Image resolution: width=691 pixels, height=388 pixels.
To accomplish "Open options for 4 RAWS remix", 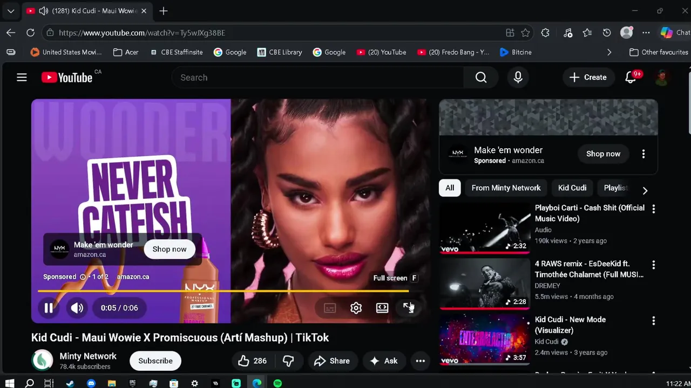I will coord(653,265).
